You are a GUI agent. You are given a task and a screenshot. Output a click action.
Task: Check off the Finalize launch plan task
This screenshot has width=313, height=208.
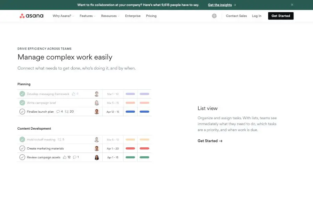pyautogui.click(x=22, y=112)
